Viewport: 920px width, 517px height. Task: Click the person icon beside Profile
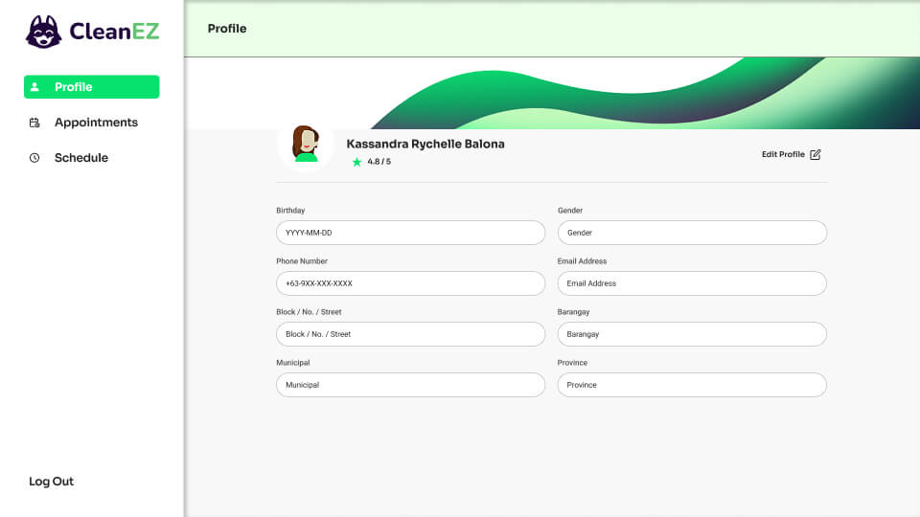[x=34, y=87]
